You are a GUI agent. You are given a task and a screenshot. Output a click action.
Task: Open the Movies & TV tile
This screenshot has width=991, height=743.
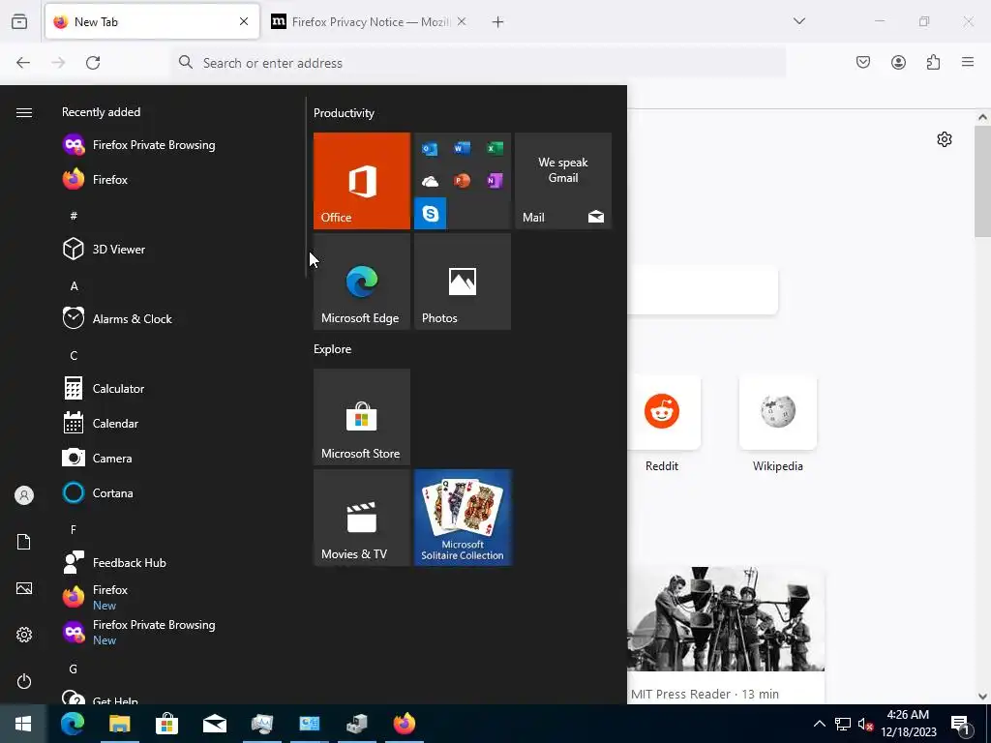tap(362, 518)
